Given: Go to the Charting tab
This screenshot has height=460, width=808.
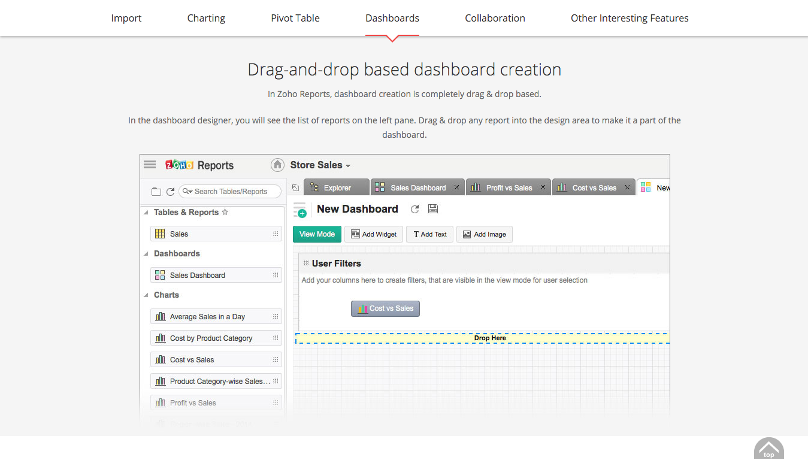Looking at the screenshot, I should pos(206,18).
